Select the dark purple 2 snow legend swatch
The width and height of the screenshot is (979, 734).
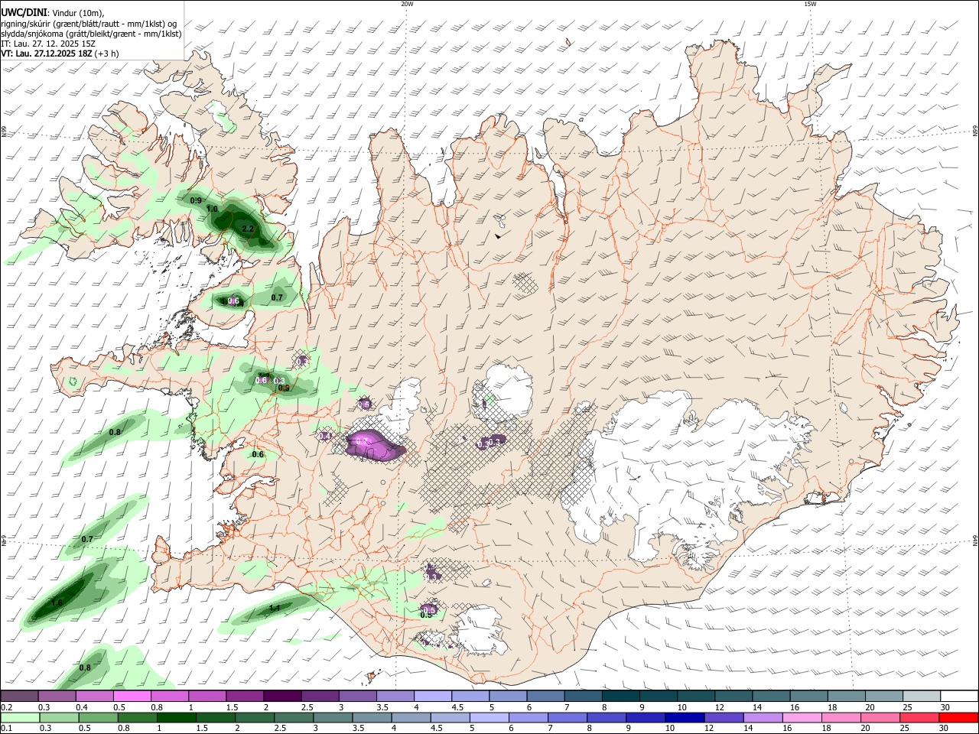[x=281, y=696]
